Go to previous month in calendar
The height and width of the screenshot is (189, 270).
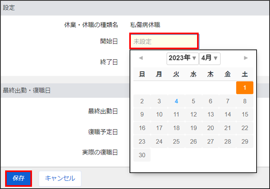pyautogui.click(x=141, y=58)
